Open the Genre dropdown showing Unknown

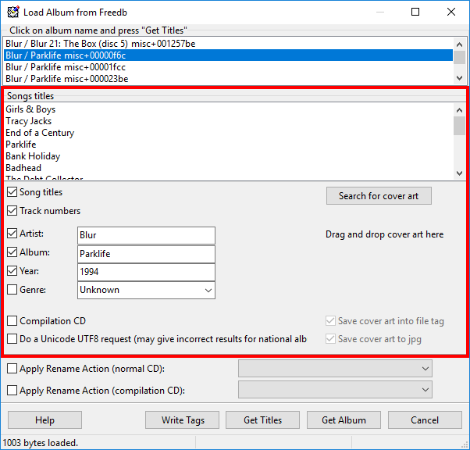tap(146, 290)
